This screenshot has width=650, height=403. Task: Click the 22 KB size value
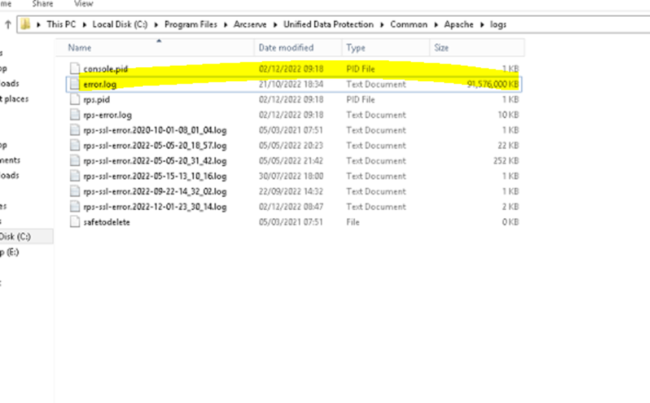tap(508, 146)
